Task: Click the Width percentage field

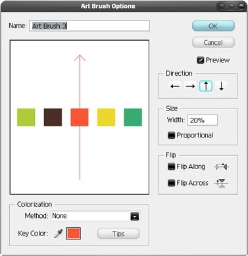Action: pos(203,120)
